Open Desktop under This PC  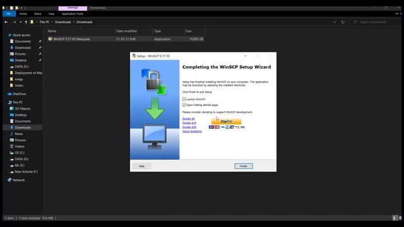[x=21, y=115]
